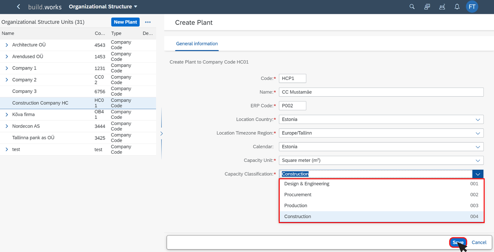The width and height of the screenshot is (494, 252).
Task: Open the Location Timezone Region dropdown
Action: pyautogui.click(x=478, y=133)
